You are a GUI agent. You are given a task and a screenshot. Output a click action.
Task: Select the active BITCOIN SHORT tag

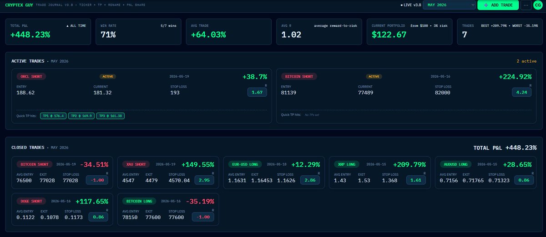coord(299,77)
